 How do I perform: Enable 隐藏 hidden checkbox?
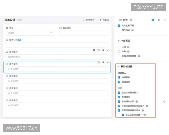tap(119, 51)
